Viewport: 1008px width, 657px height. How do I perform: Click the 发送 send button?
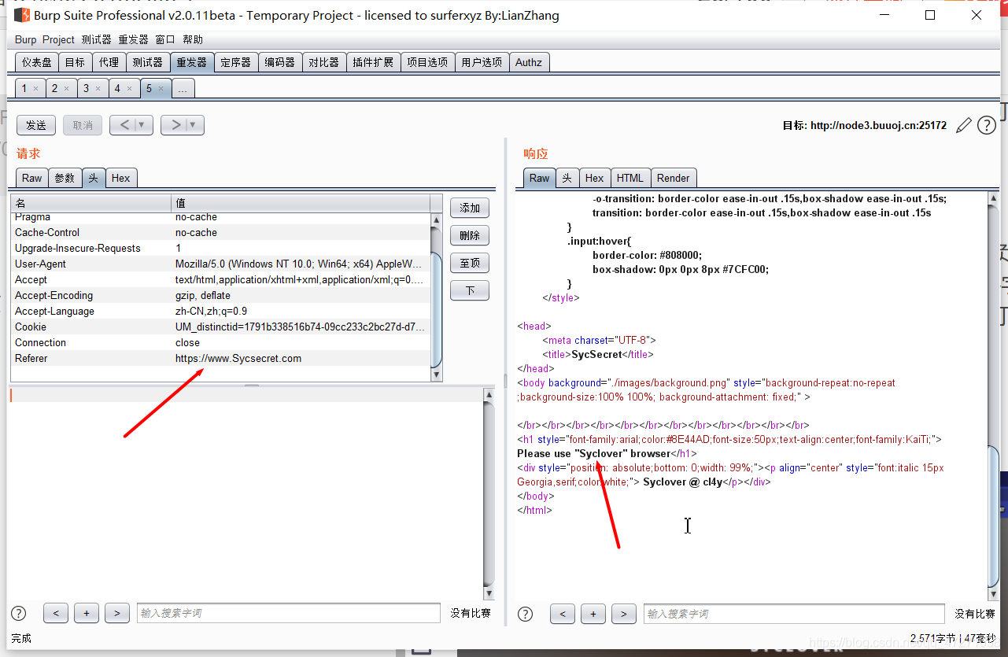click(x=36, y=125)
